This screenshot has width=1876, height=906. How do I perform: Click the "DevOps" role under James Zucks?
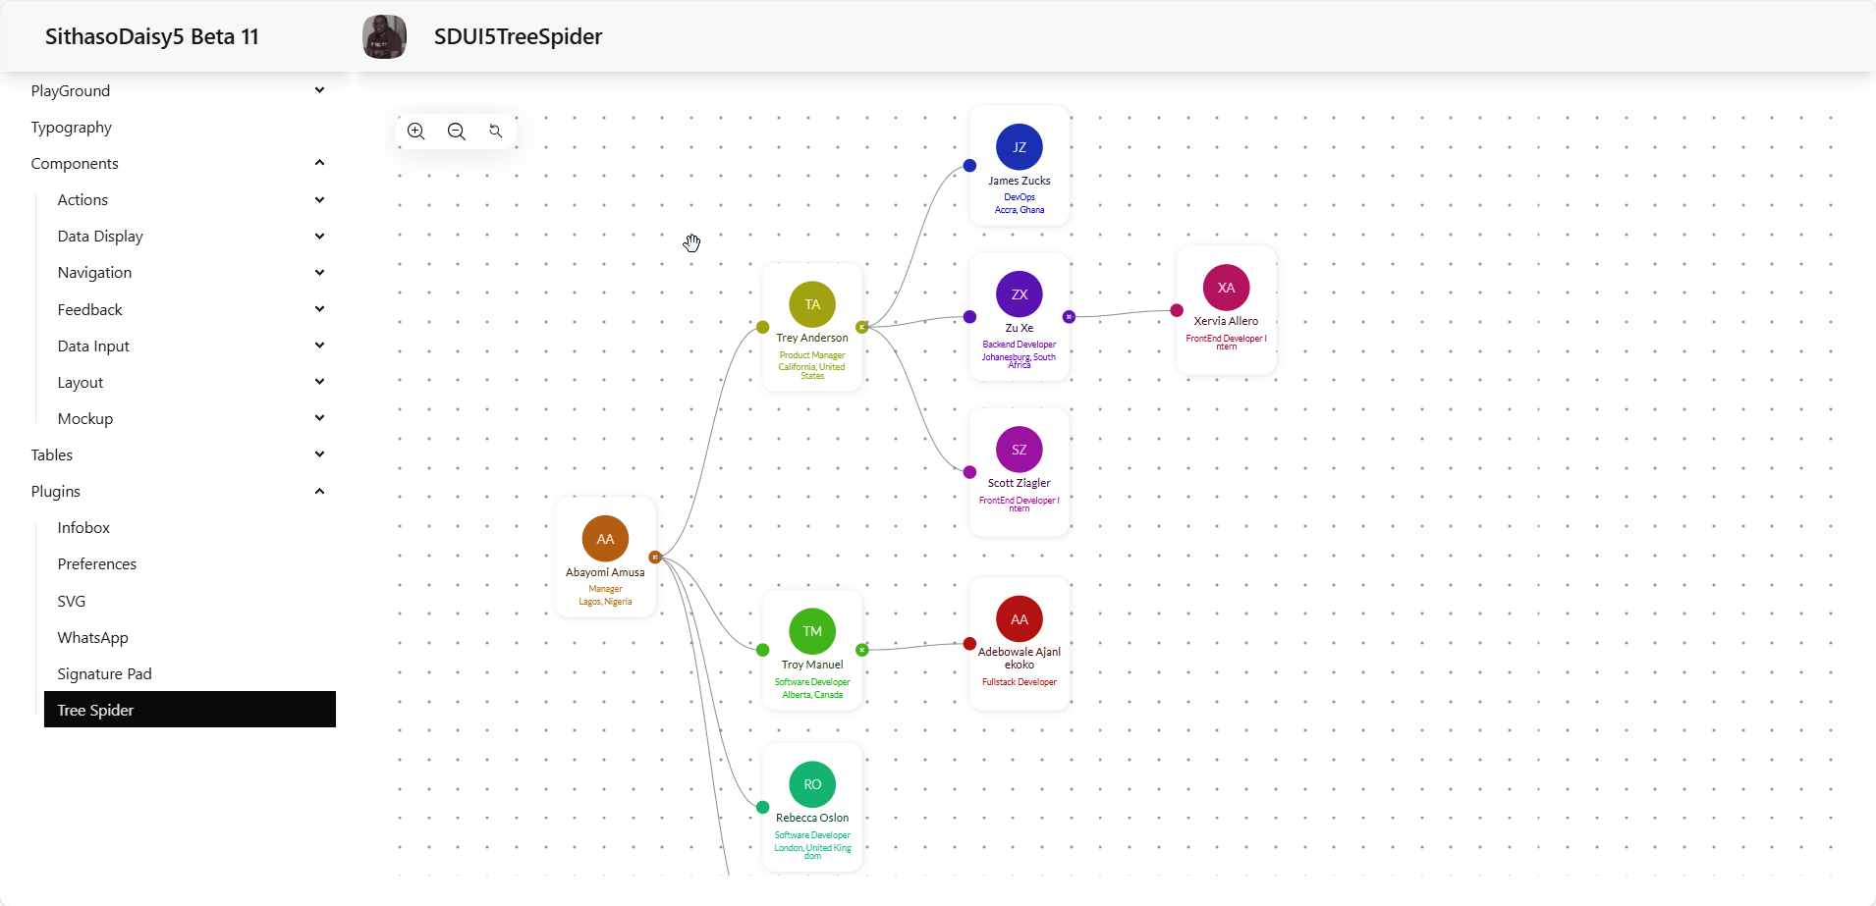(x=1020, y=197)
